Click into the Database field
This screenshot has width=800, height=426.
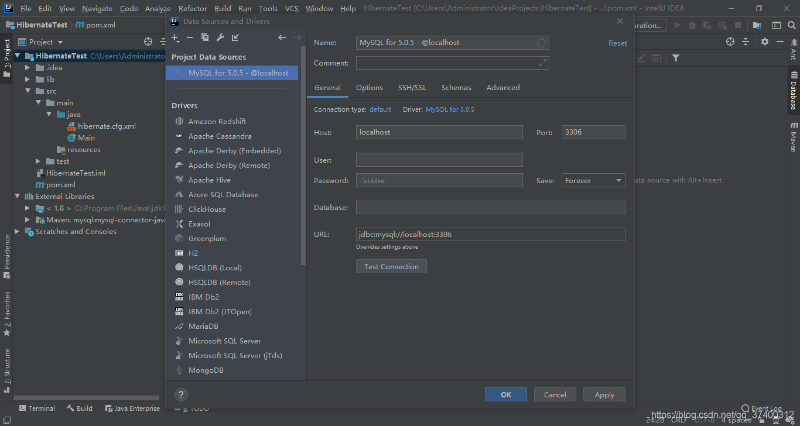tap(491, 207)
